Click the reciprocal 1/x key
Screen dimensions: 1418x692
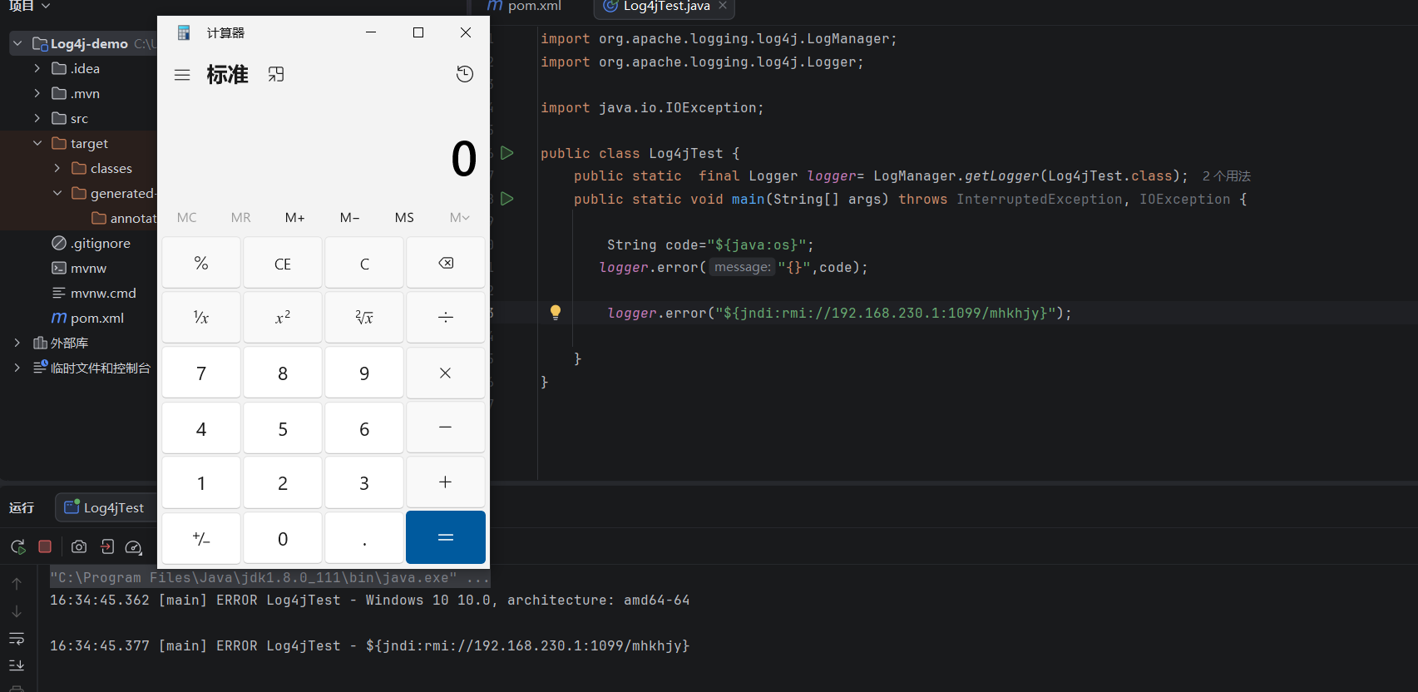[x=201, y=317]
